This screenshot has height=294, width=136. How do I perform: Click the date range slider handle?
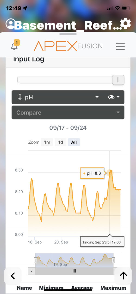(x=118, y=80)
